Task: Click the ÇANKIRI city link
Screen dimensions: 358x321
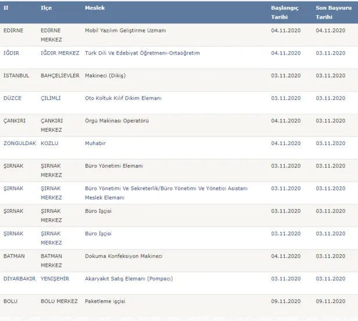Action: click(15, 121)
